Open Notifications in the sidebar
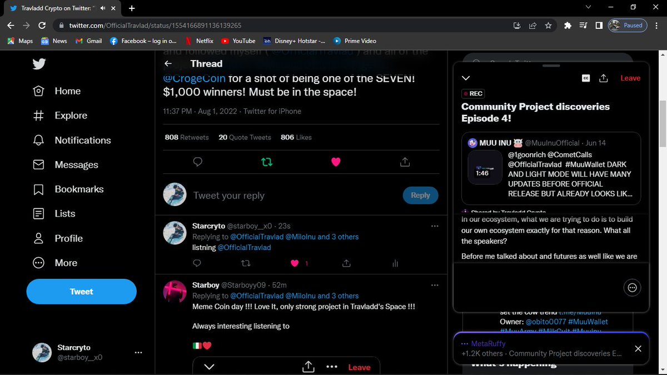 (x=72, y=140)
